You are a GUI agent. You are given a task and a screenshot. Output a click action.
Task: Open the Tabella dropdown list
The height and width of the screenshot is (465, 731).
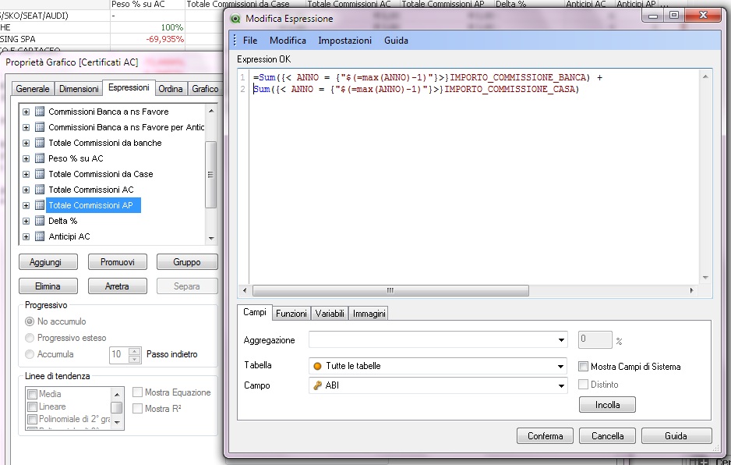[x=561, y=366]
